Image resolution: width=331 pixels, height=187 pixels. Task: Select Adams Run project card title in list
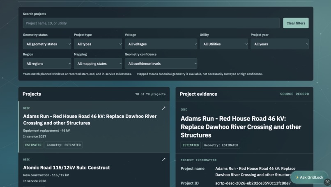[x=90, y=119]
